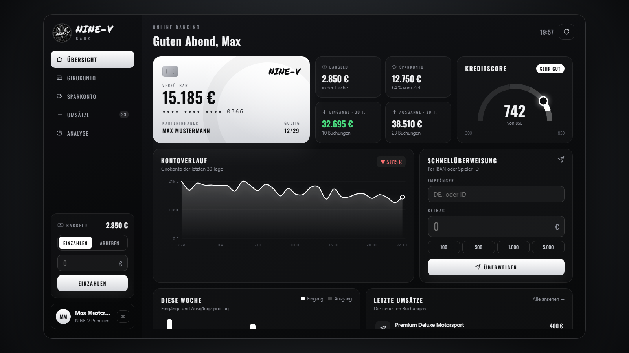Choose the 1.000 quick amount
Viewport: 629px width, 353px height.
513,247
